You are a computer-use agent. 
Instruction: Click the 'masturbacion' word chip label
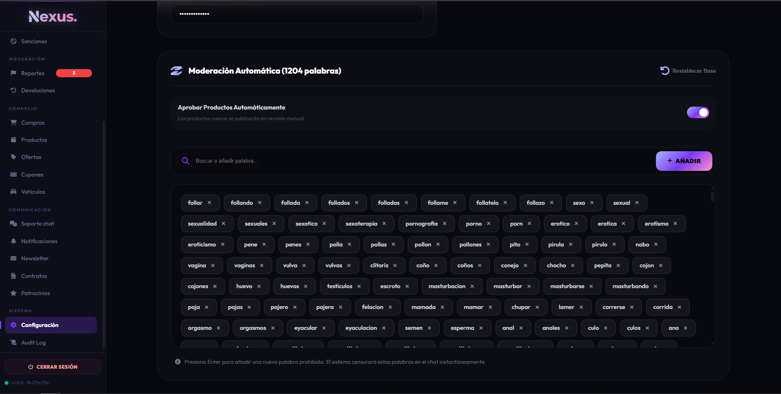[447, 286]
